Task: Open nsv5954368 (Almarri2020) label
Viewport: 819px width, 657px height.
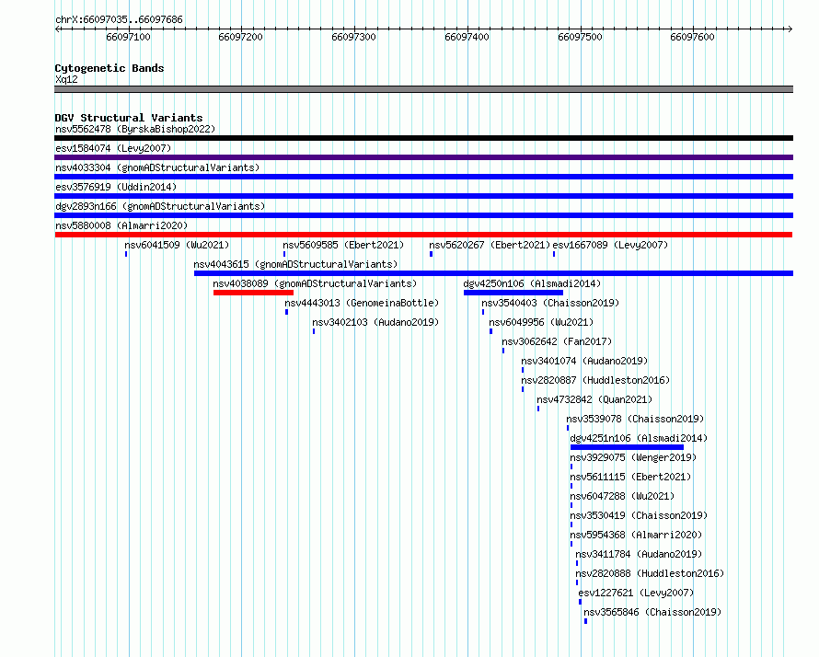Action: [636, 535]
